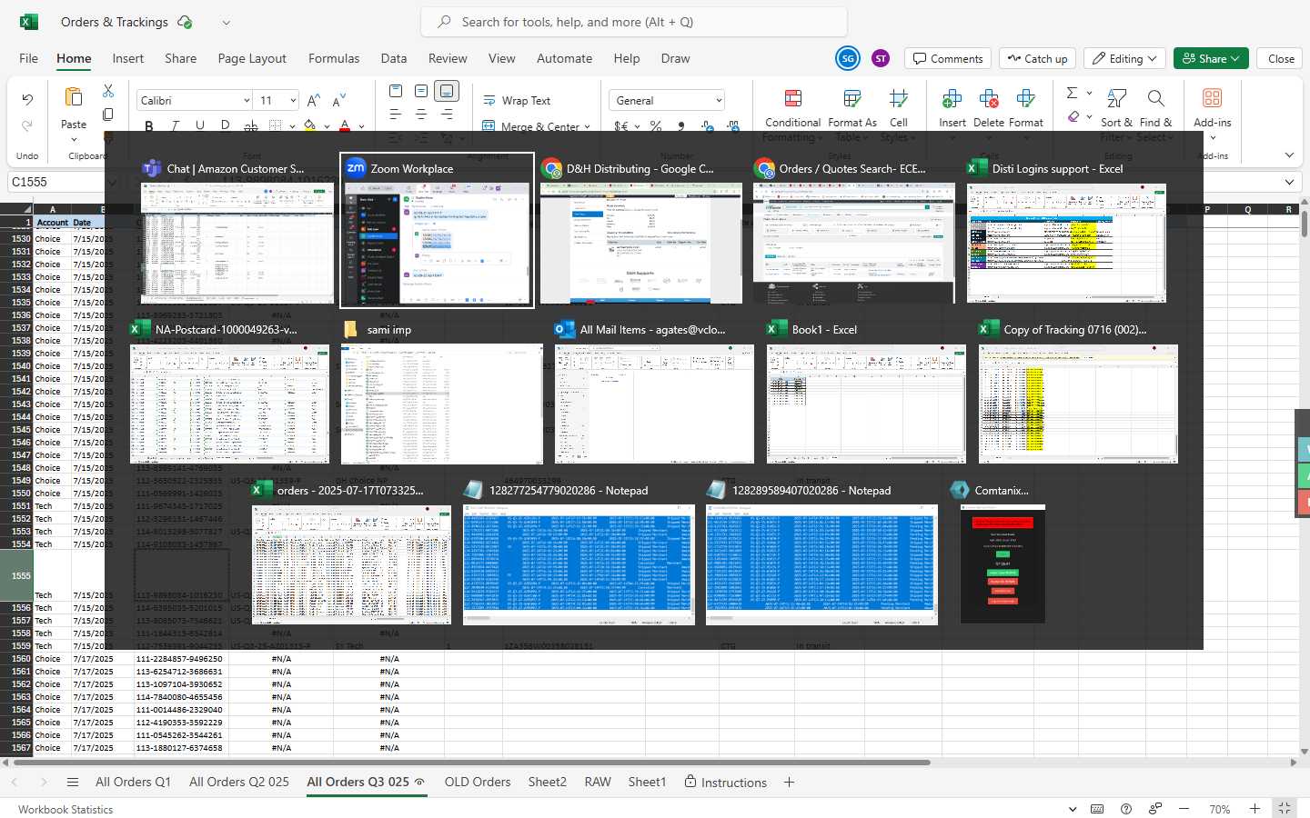Switch to the Insert ribbon tab
The image size is (1310, 818).
tap(128, 58)
